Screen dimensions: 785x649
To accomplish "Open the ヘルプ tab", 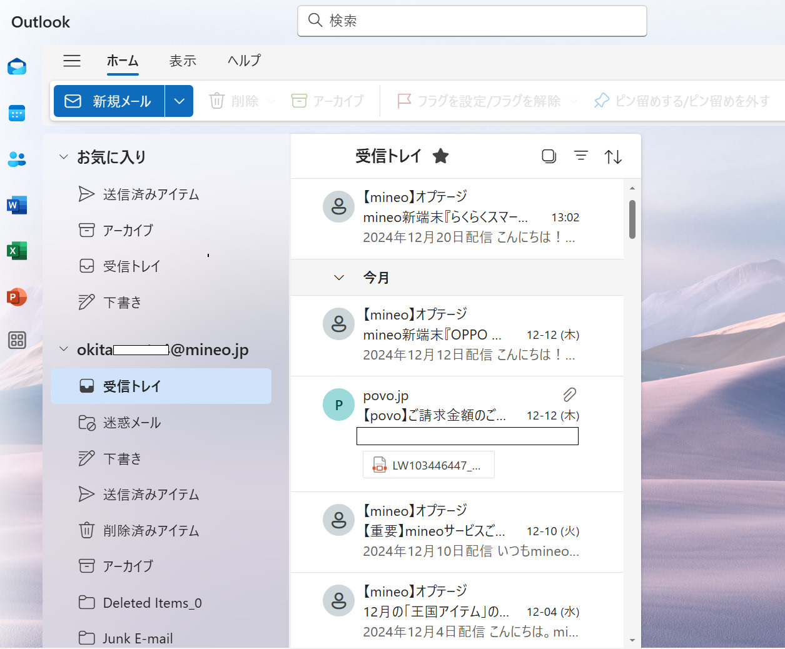I will (244, 61).
